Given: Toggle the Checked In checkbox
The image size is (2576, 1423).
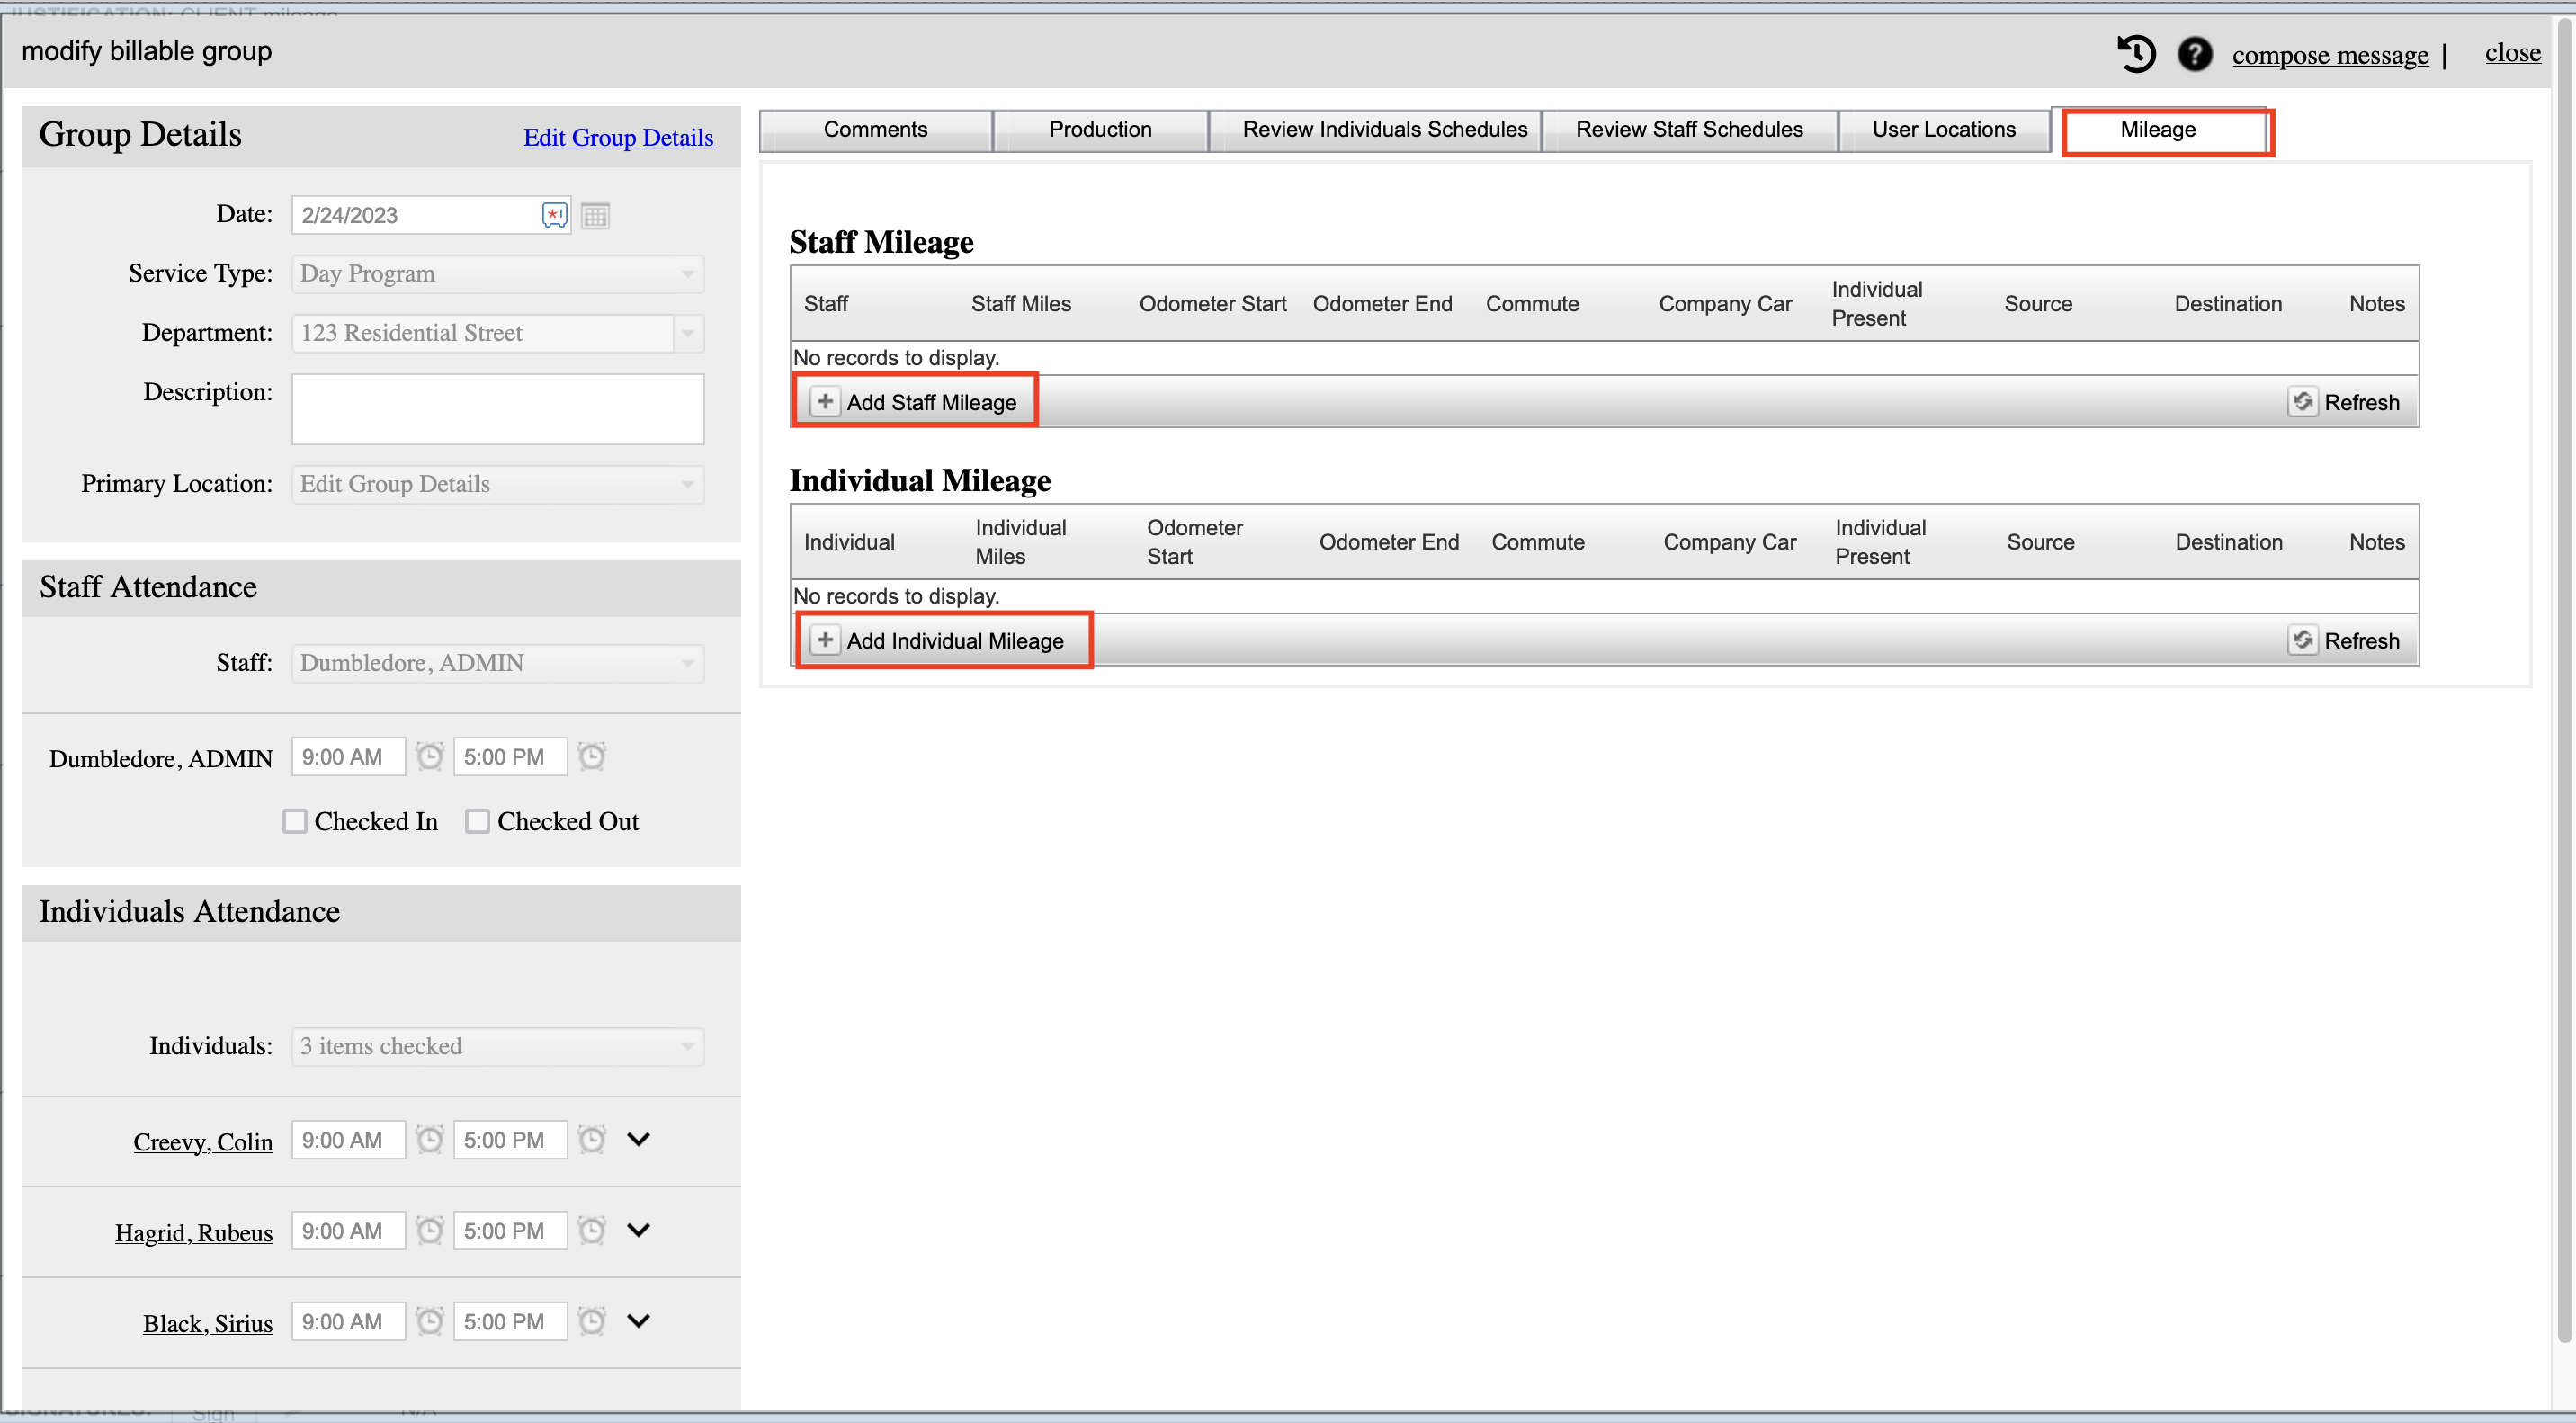Looking at the screenshot, I should [294, 821].
